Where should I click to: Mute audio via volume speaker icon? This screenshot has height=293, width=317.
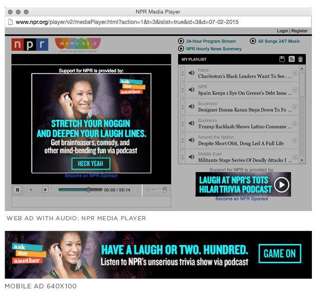coord(148,190)
